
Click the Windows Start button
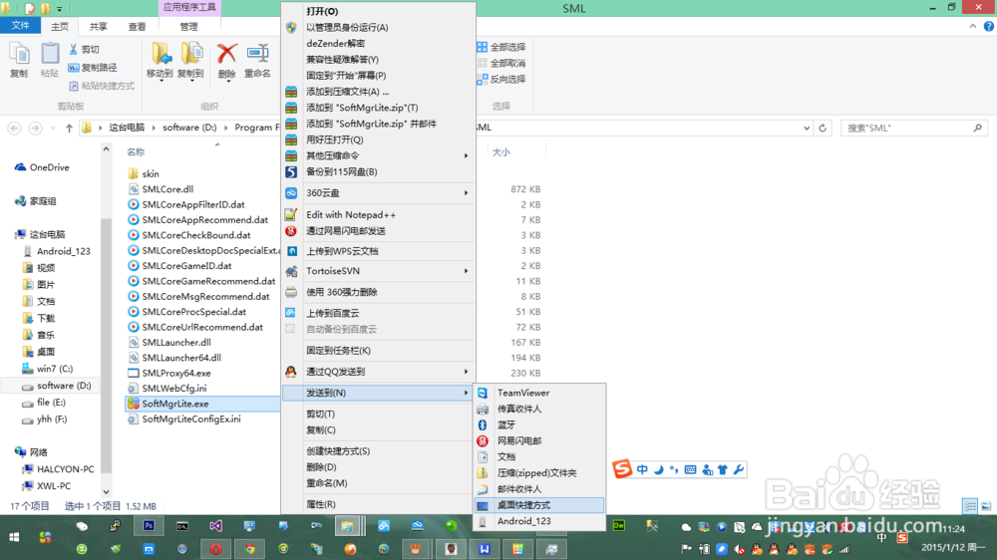13,537
